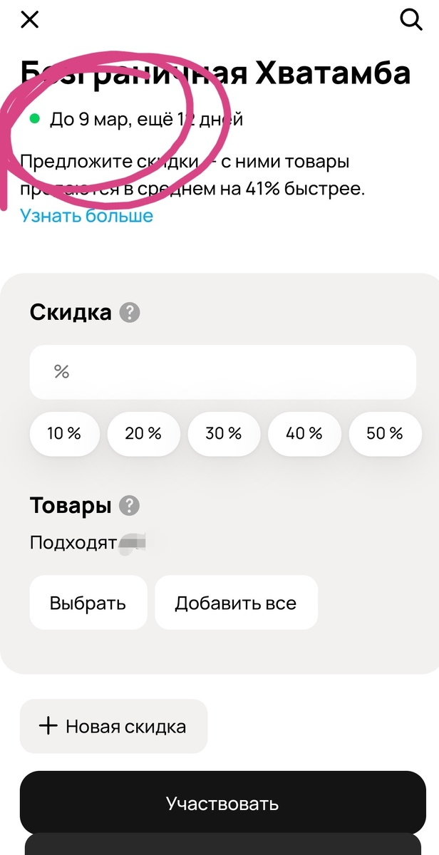The width and height of the screenshot is (439, 855).
Task: Create a discount via Новая скидка
Action: coord(114,725)
